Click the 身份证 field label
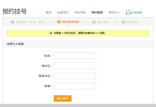 pyautogui.click(x=46, y=66)
